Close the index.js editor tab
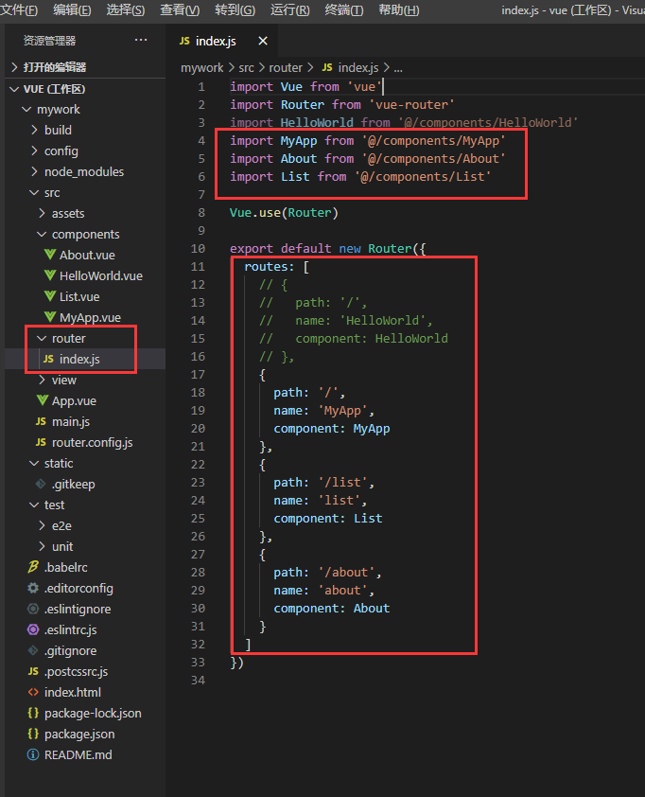645x797 pixels. [263, 41]
